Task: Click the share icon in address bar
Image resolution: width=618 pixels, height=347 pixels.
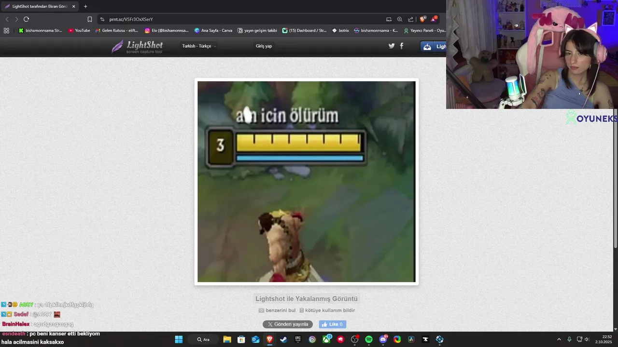Action: (x=410, y=19)
